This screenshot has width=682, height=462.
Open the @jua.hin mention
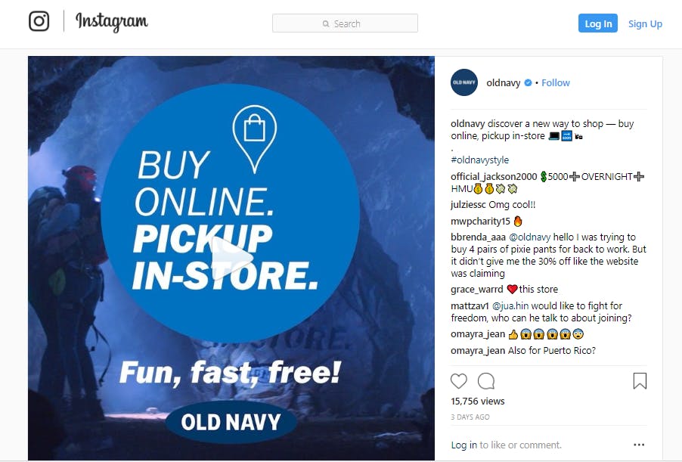510,305
